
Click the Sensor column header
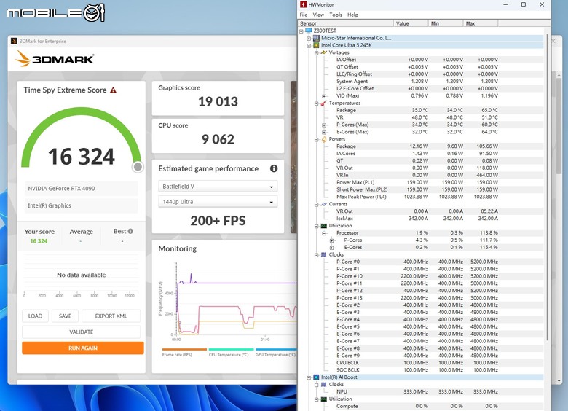coord(346,23)
